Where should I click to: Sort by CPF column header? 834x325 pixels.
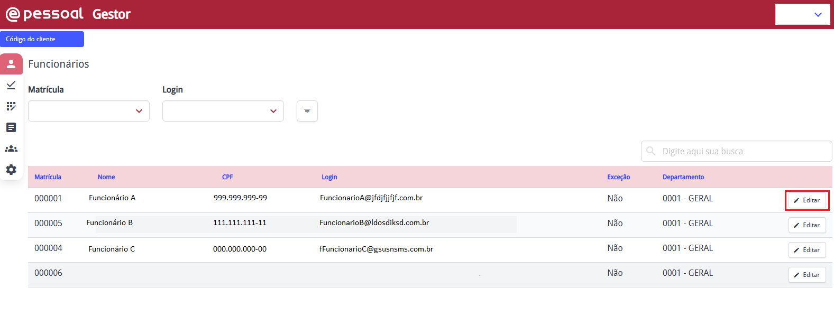click(x=227, y=177)
